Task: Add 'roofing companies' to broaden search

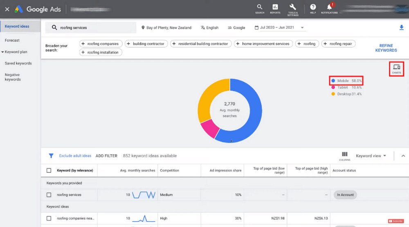Action: [101, 44]
